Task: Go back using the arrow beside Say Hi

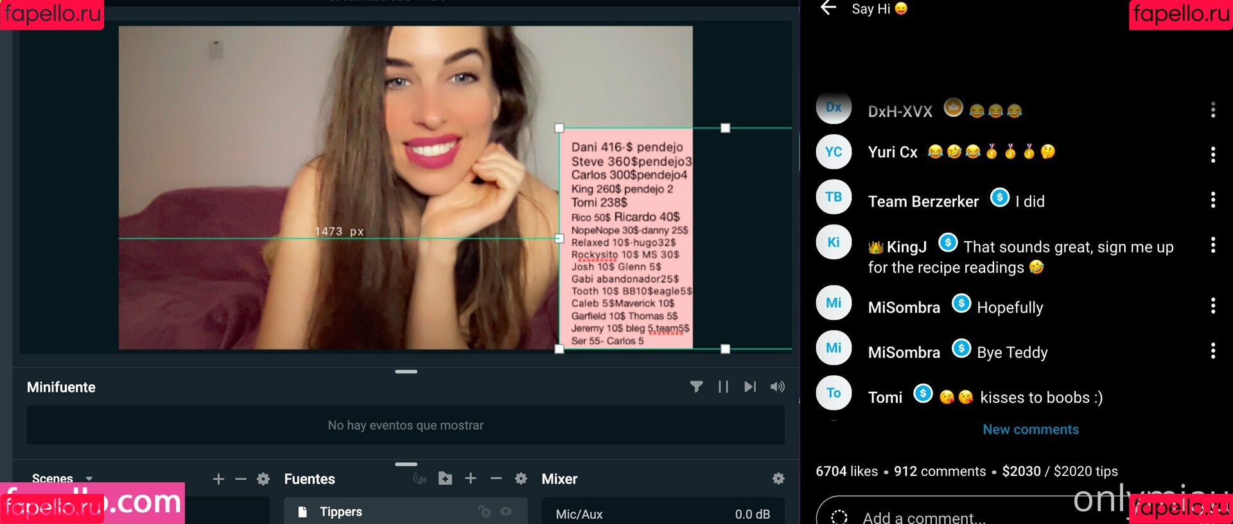Action: click(828, 8)
